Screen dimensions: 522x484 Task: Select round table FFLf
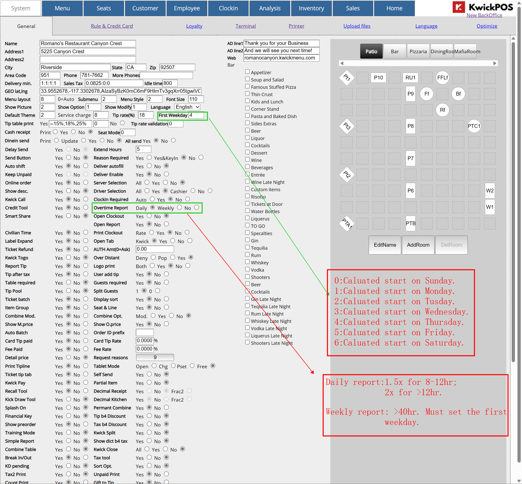pos(442,77)
